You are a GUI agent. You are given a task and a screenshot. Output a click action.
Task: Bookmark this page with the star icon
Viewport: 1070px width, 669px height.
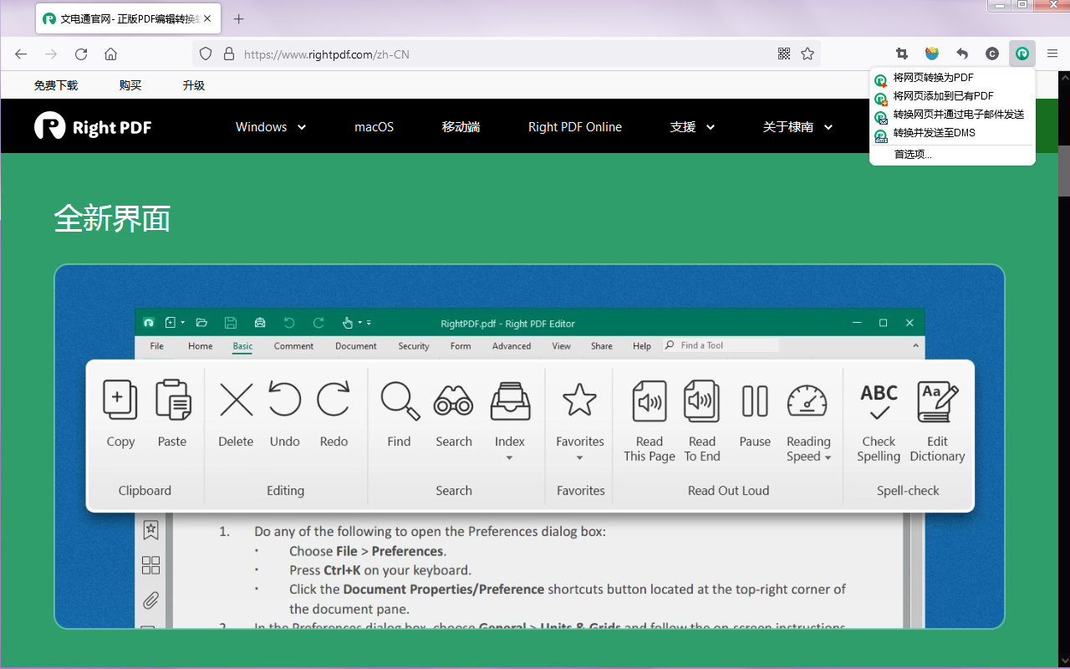click(x=808, y=54)
